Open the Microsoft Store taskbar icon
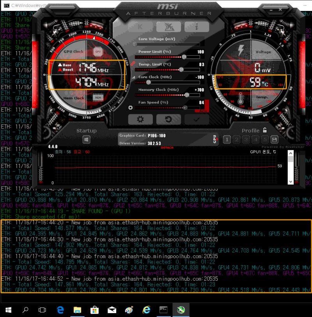 coord(94,310)
